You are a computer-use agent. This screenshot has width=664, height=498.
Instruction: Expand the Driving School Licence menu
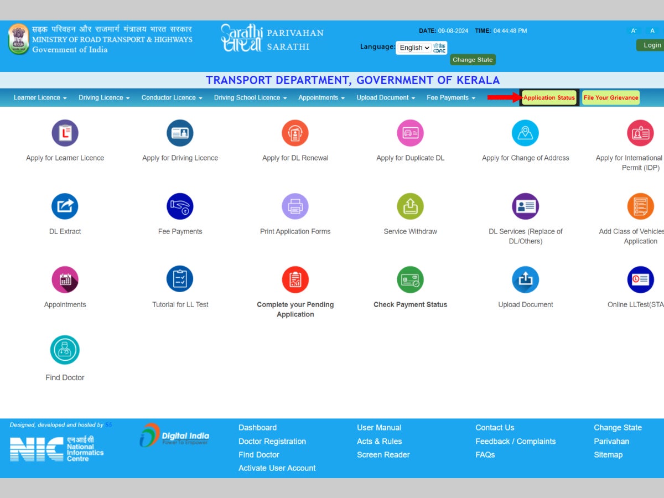pyautogui.click(x=250, y=98)
